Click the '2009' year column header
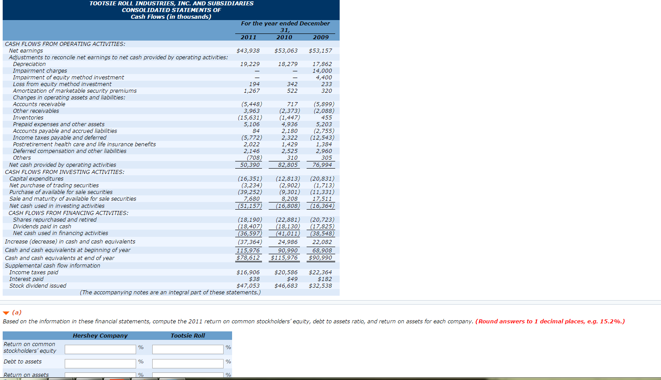This screenshot has width=661, height=380. [320, 37]
